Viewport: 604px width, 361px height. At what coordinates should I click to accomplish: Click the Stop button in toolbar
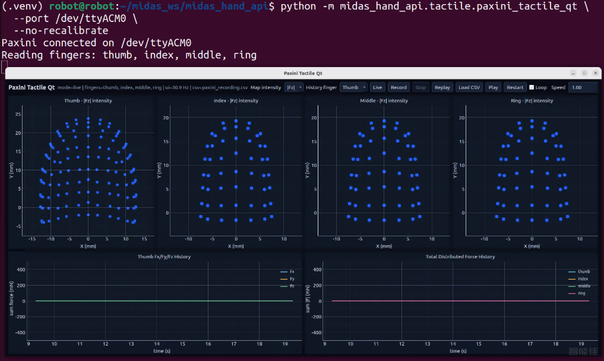coord(420,87)
